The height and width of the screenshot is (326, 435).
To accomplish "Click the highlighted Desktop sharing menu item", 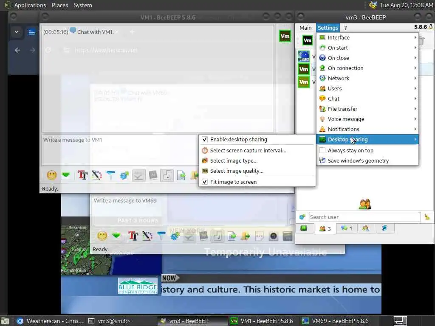I will (367, 139).
